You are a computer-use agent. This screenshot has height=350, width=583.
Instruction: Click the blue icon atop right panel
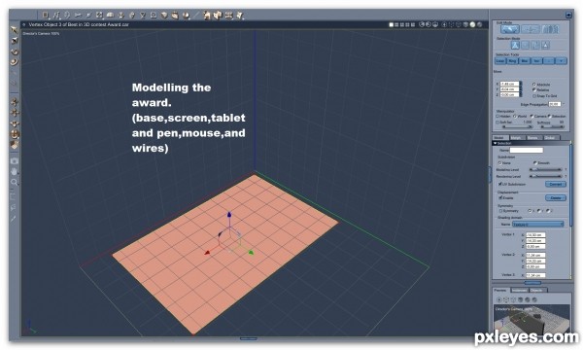[x=568, y=15]
